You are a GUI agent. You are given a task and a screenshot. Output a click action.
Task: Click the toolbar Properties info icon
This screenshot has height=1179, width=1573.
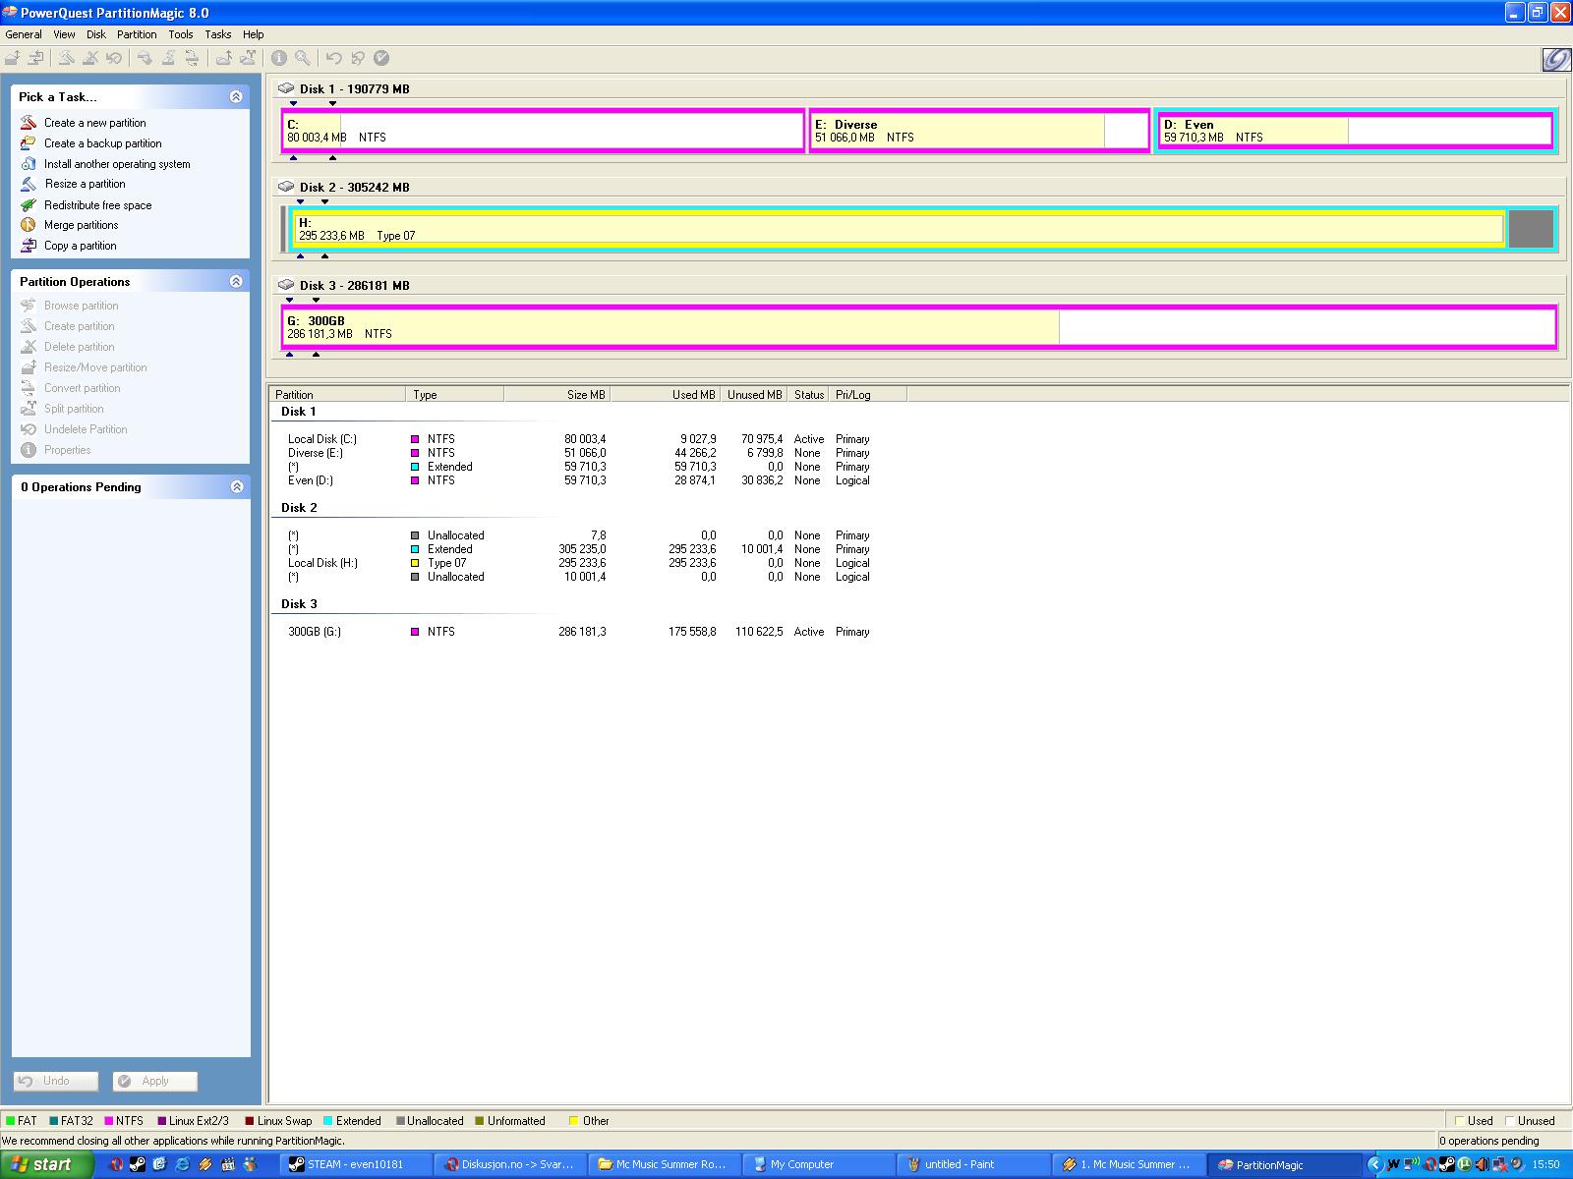[x=279, y=58]
